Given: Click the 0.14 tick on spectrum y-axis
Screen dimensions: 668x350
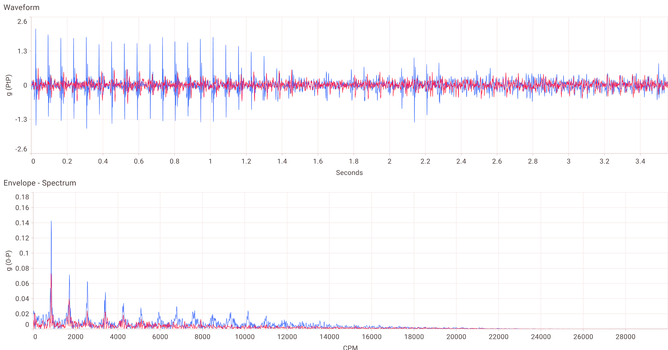Looking at the screenshot, I should click(22, 223).
